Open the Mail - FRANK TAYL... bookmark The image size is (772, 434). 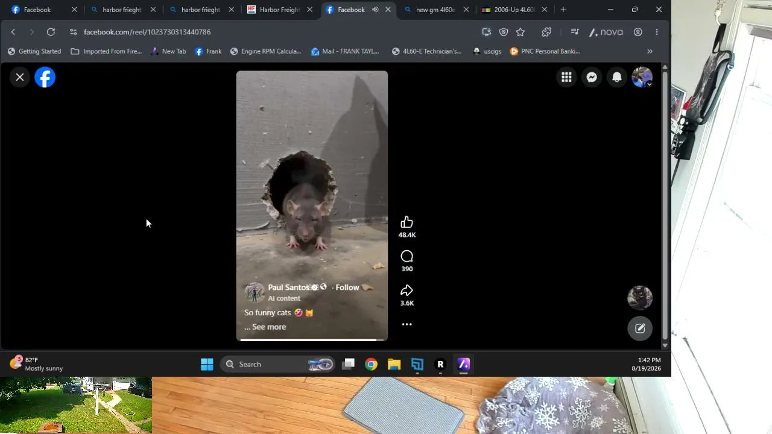[345, 51]
